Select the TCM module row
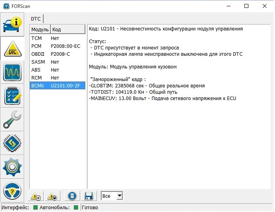Image resolution: width=275 pixels, height=212 pixels. (x=58, y=38)
